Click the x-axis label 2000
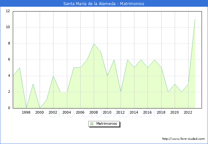The height and width of the screenshot is (144, 208). 39,112
